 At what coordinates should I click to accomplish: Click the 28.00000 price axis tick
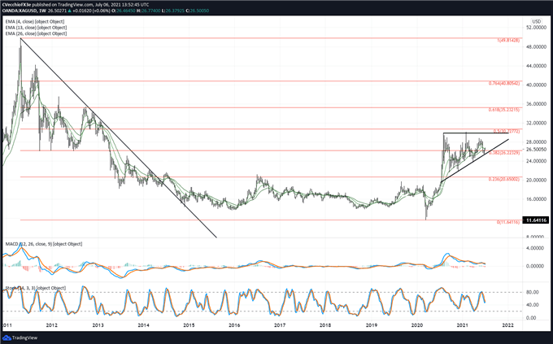[536, 142]
